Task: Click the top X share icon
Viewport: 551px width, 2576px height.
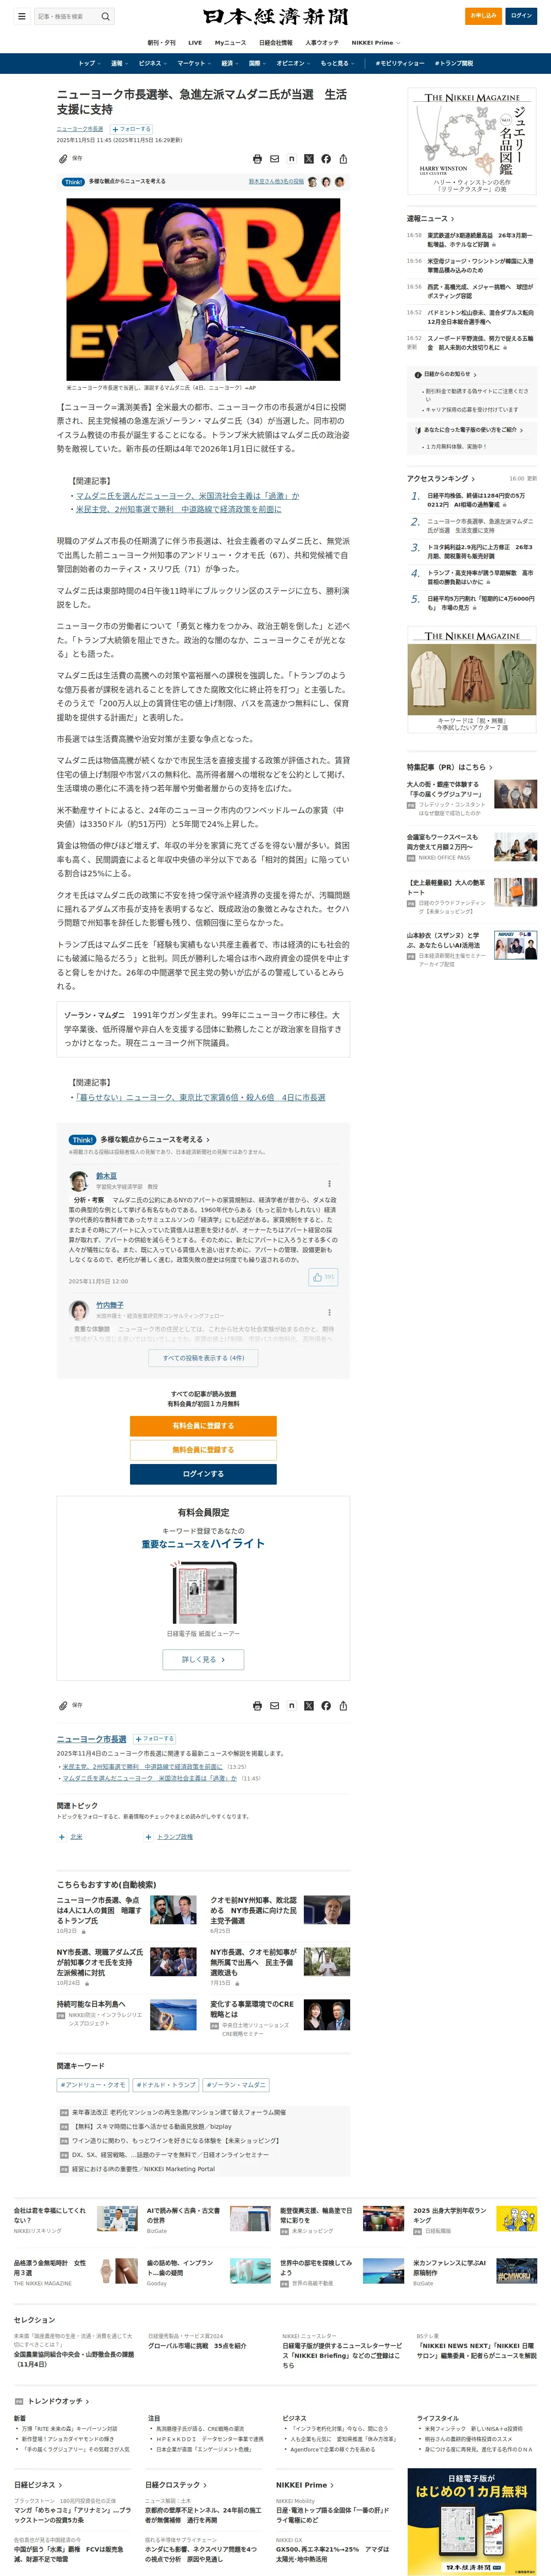Action: point(308,159)
